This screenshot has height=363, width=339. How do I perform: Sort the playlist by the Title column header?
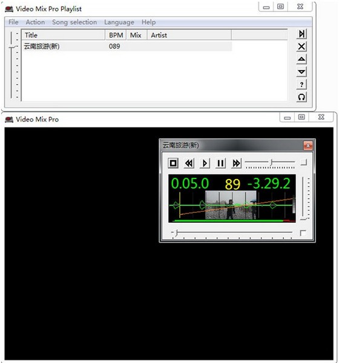(64, 35)
